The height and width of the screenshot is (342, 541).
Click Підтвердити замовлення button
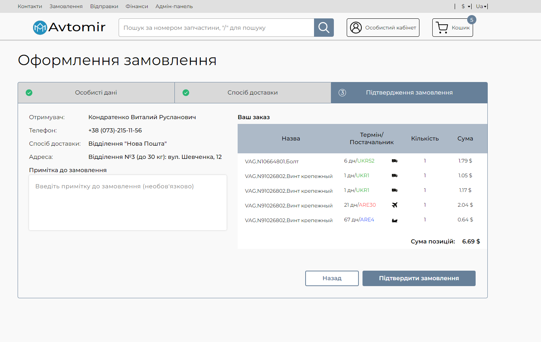[x=419, y=278]
